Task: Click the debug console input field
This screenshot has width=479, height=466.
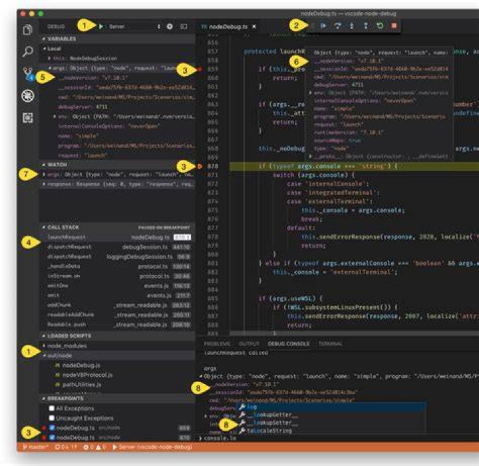Action: pos(339,438)
